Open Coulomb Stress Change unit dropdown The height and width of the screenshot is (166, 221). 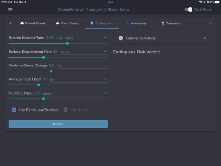tap(82, 66)
